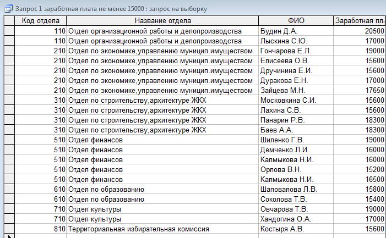Select the row of Будин Д.А.
This screenshot has height=238, width=386.
click(x=9, y=31)
